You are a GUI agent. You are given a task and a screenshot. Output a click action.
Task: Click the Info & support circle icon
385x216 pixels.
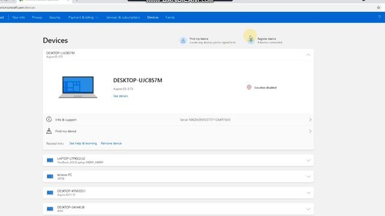coord(49,119)
